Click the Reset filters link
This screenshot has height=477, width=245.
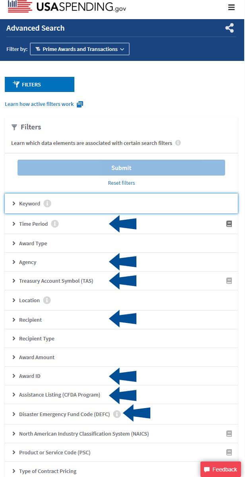[121, 183]
